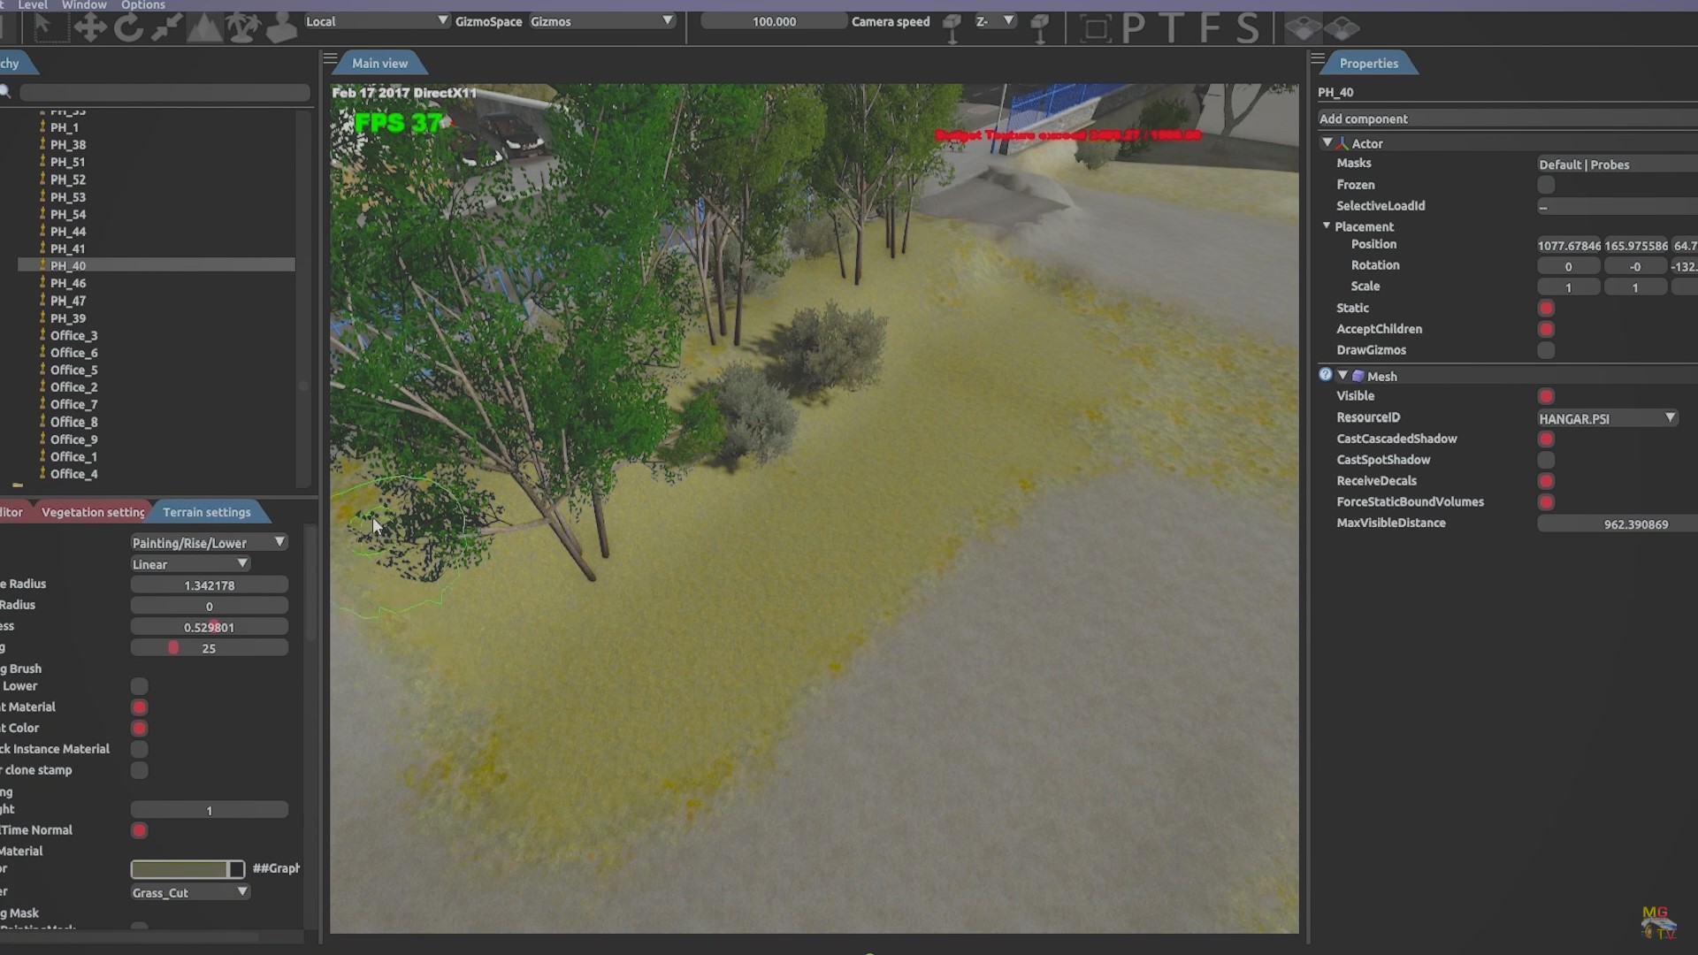
Task: Toggle the CastCascadedShadow checkbox
Action: (1546, 439)
